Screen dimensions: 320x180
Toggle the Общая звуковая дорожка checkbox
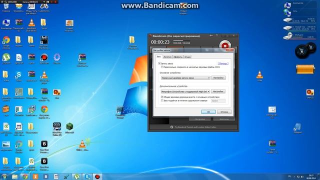point(162,97)
